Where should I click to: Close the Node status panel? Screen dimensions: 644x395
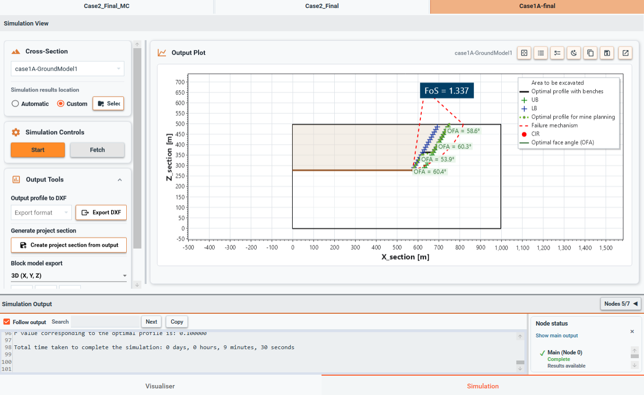click(x=632, y=332)
